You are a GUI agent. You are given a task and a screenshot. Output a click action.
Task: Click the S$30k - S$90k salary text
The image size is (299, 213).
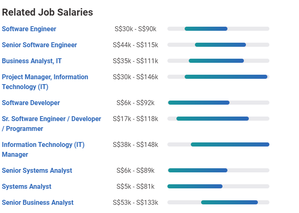point(135,29)
